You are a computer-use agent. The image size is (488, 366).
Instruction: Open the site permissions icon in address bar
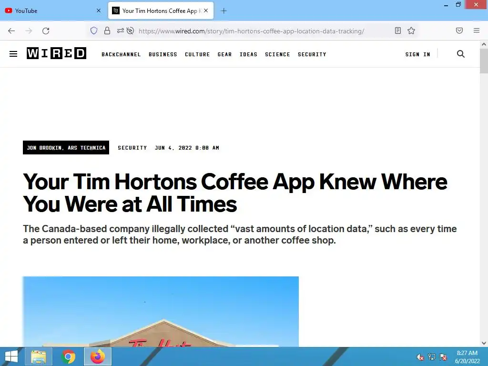tap(121, 30)
